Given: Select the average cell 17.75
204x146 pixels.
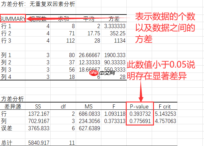Looking at the screenshot, I should click(x=94, y=33).
